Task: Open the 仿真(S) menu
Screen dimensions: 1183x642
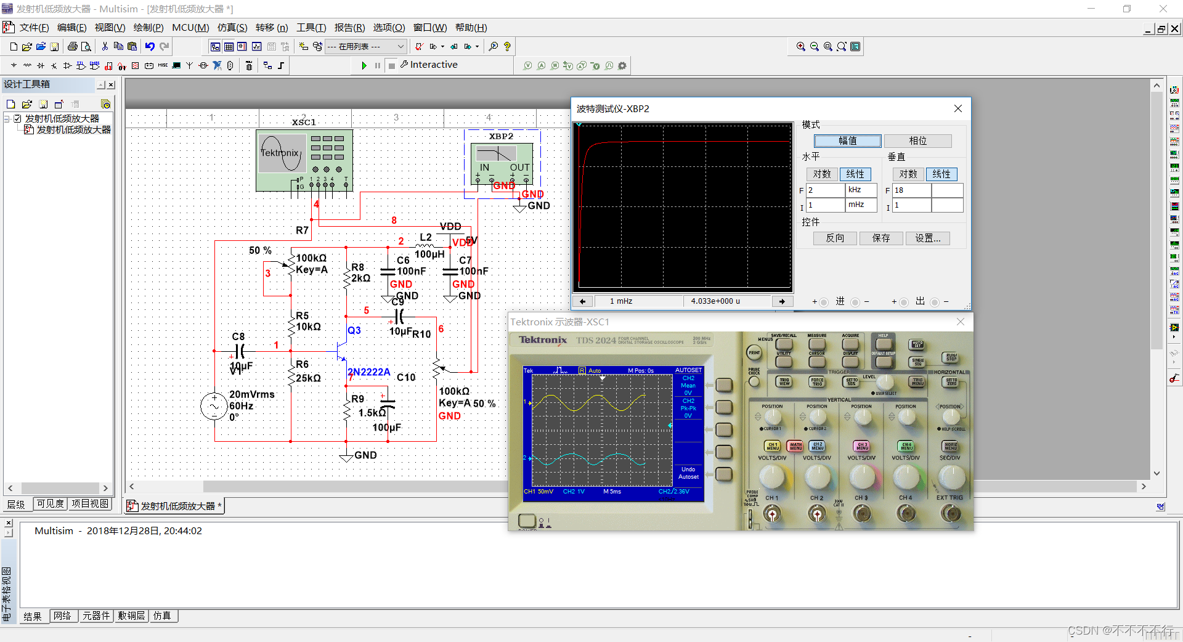Action: point(232,28)
